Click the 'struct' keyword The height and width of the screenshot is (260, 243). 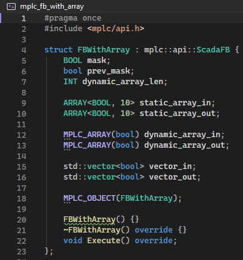59,50
